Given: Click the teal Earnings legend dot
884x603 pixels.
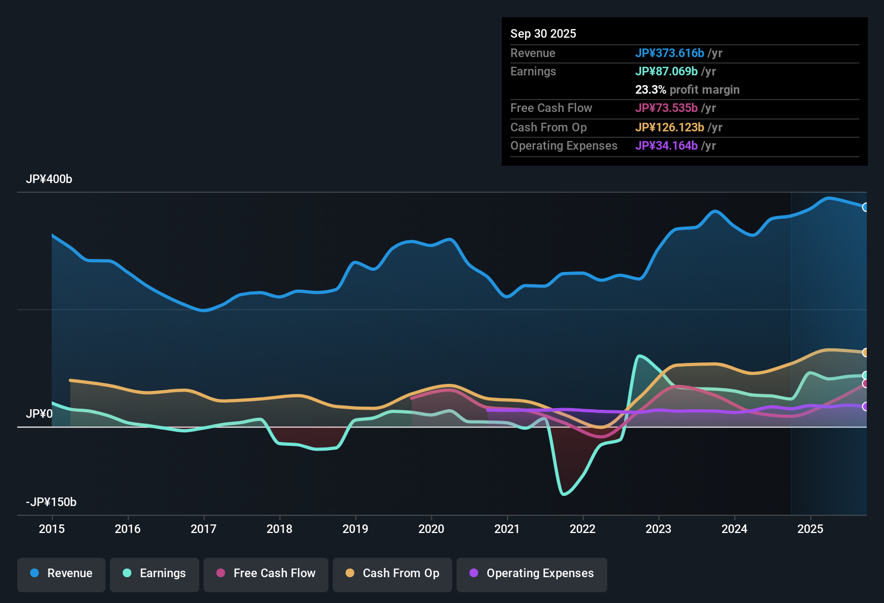Looking at the screenshot, I should [127, 573].
